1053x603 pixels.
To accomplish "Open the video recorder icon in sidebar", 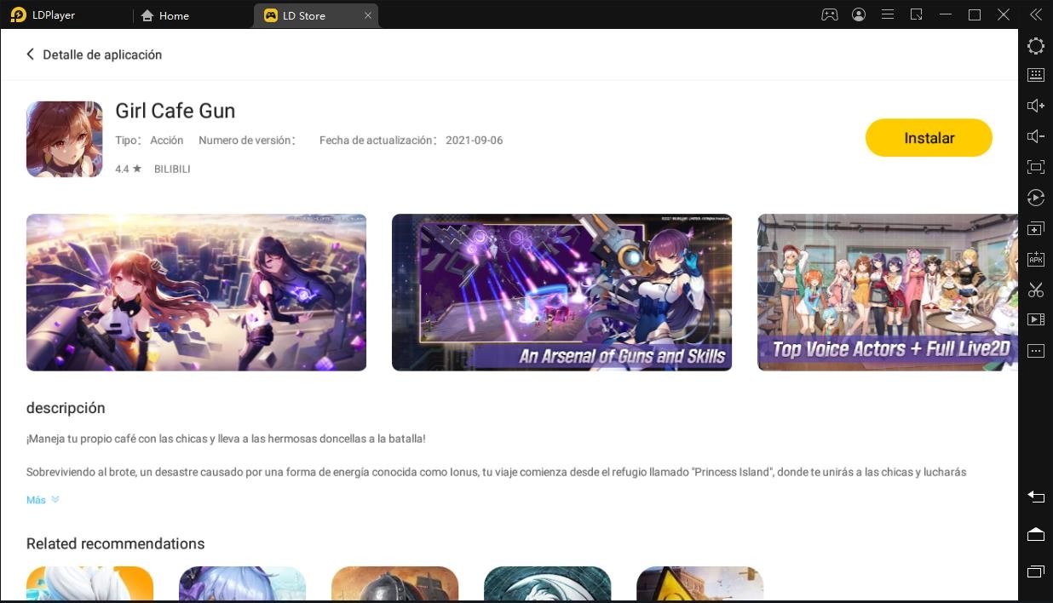I will tap(1035, 319).
